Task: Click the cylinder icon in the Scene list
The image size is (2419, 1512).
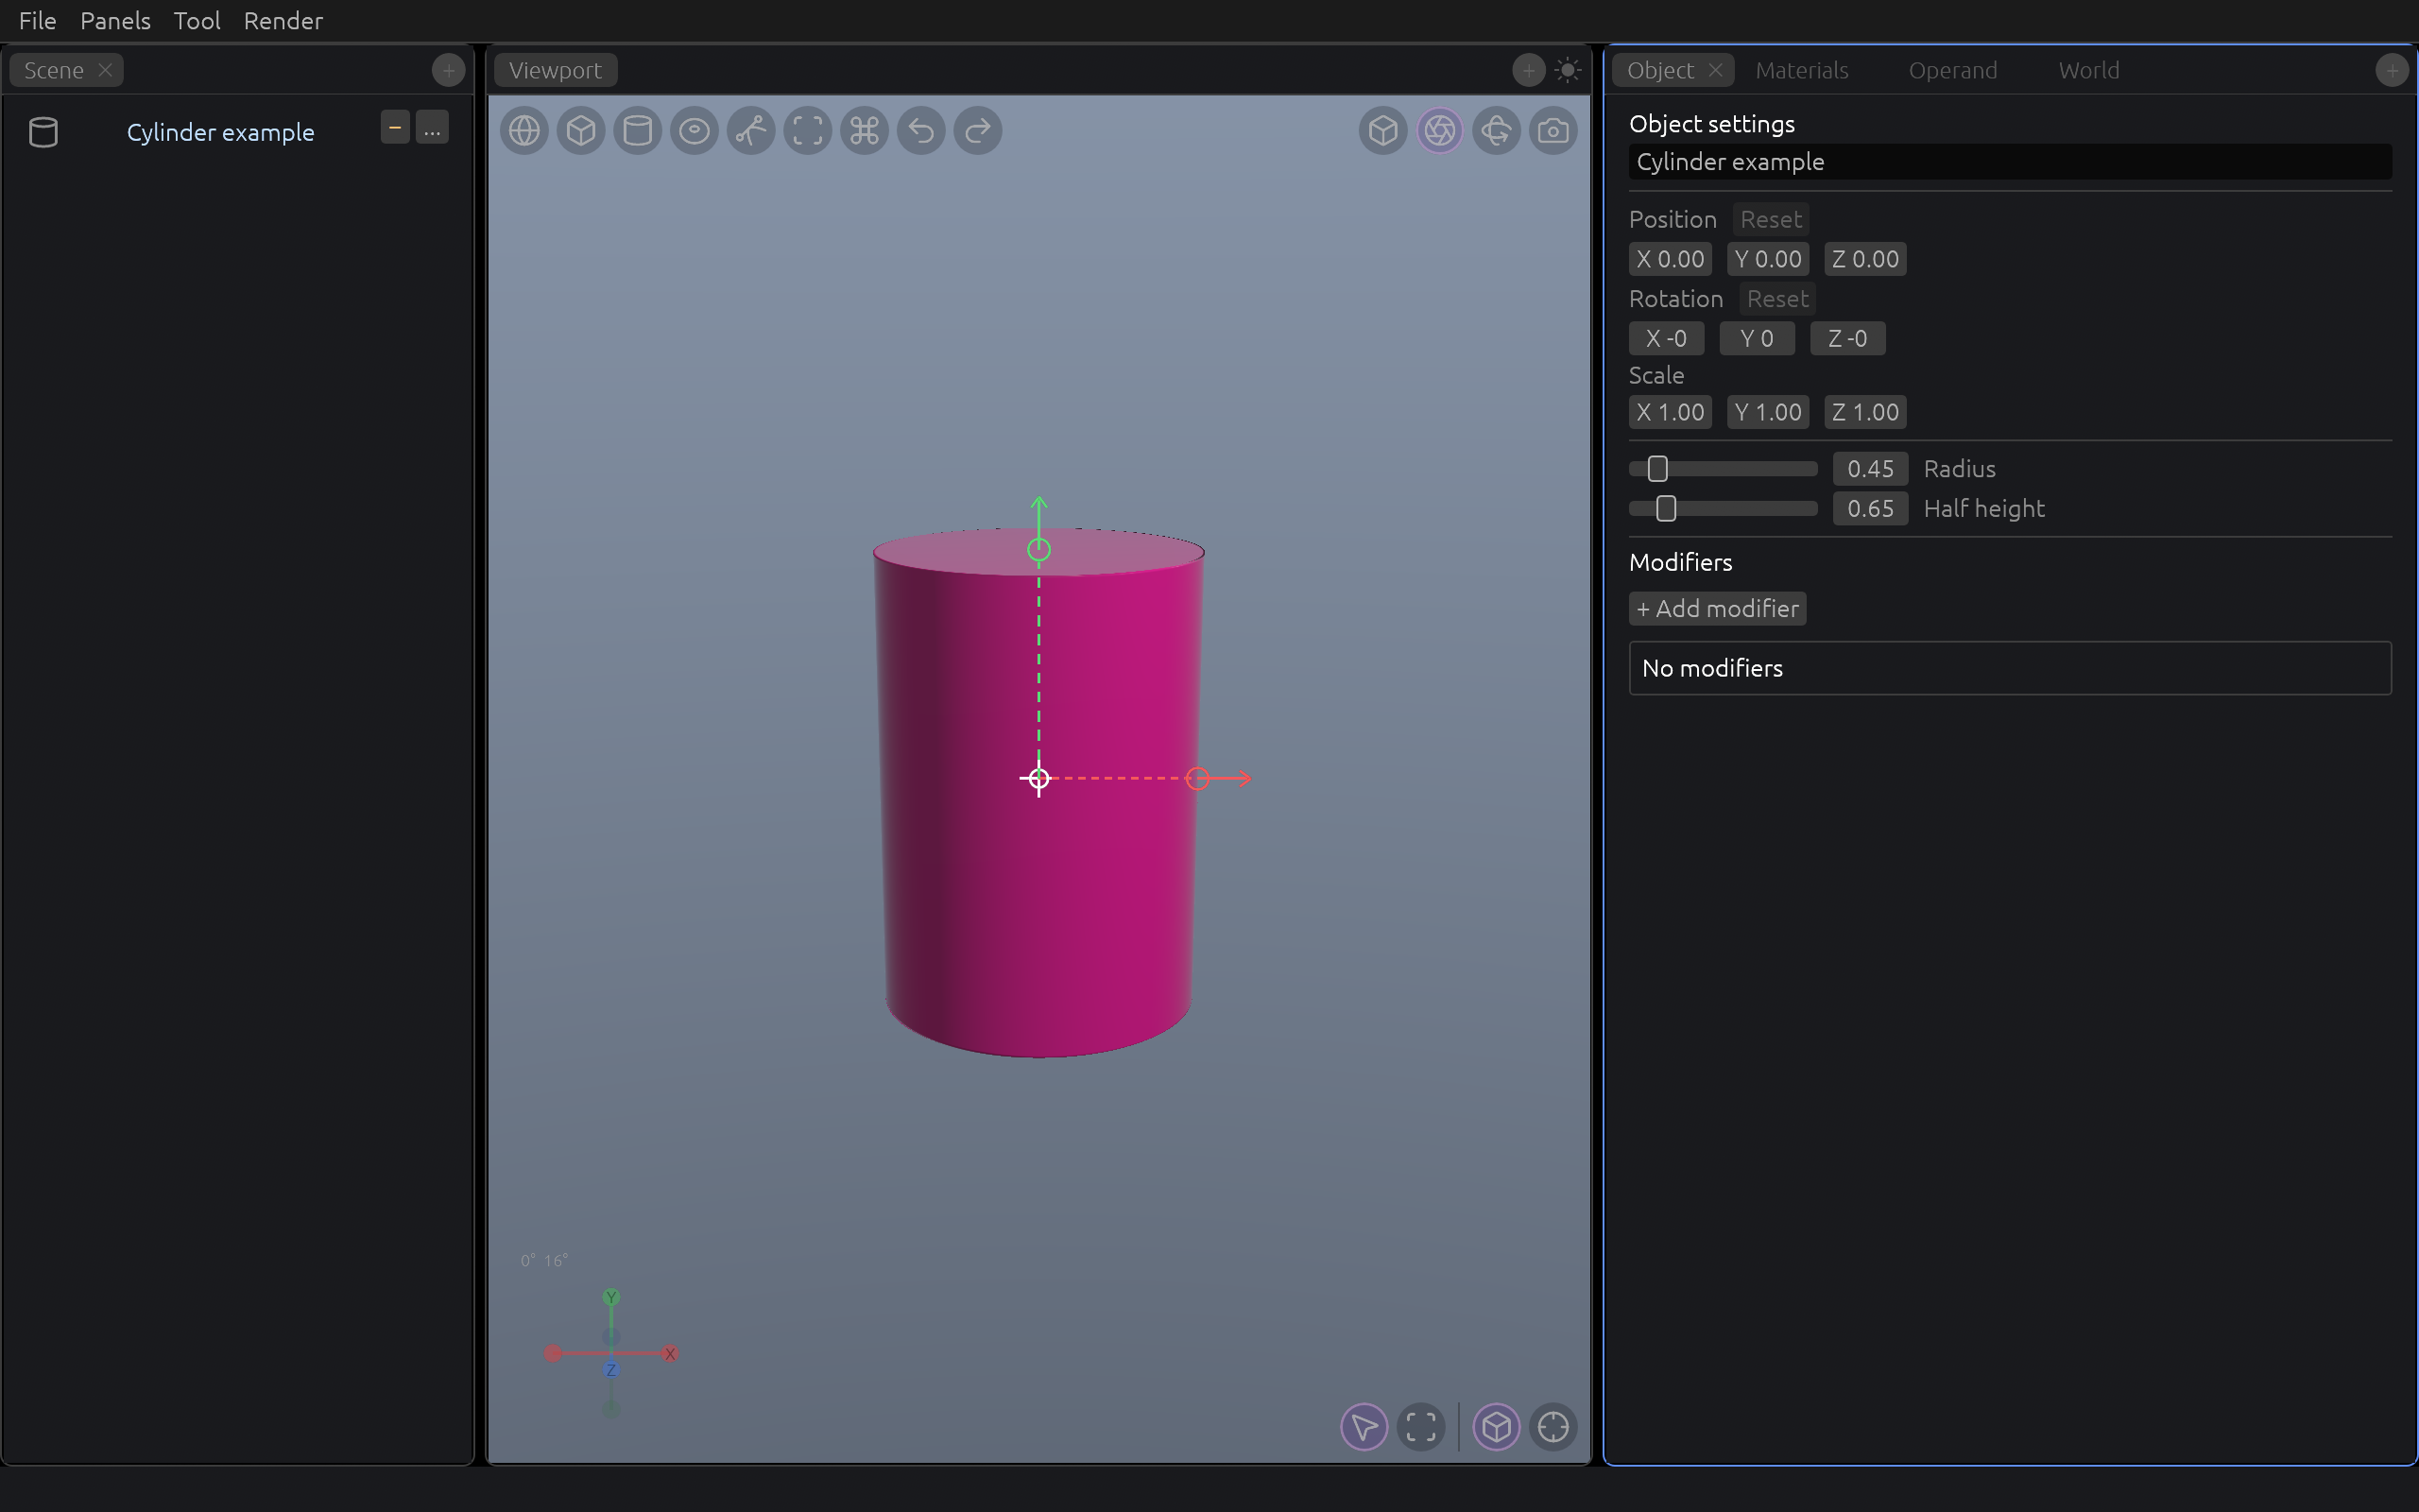Action: pyautogui.click(x=43, y=132)
